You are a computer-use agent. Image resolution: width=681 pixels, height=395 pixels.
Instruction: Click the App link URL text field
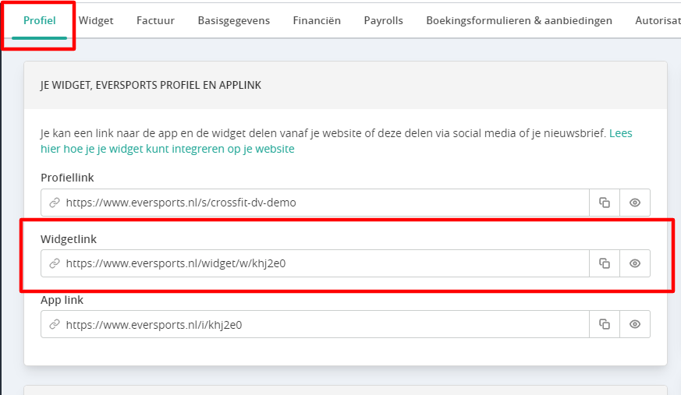(x=315, y=324)
